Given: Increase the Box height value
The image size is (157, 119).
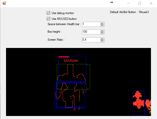Looking at the screenshot, I should (102, 31).
